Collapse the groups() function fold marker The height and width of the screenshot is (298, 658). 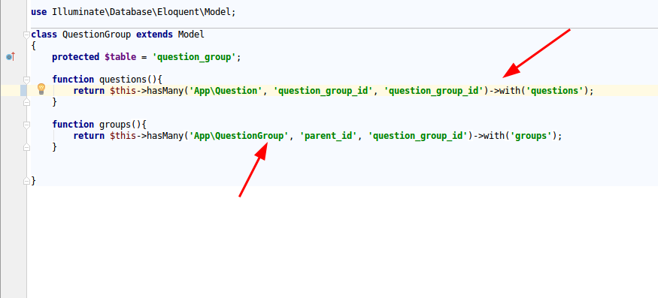pos(26,125)
